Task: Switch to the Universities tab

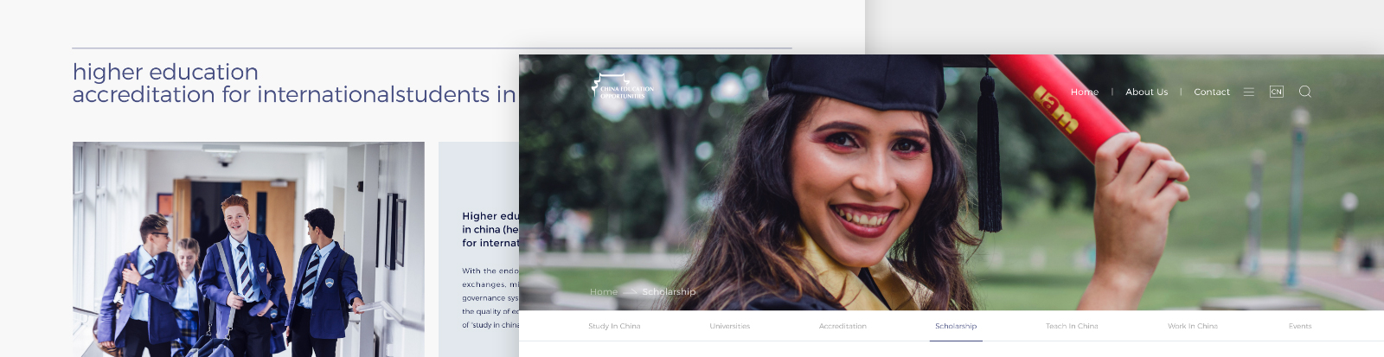Action: 729,326
